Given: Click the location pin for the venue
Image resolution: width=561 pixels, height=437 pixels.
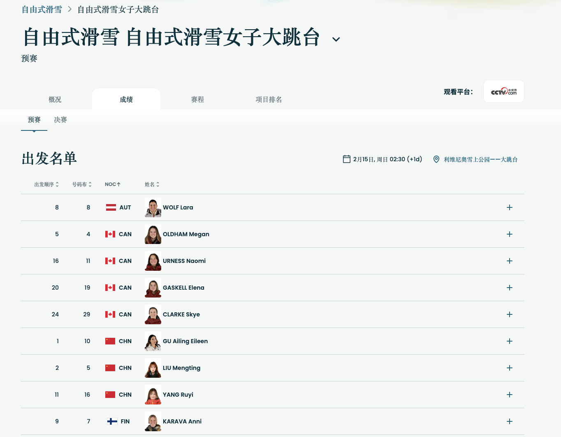Looking at the screenshot, I should pos(436,159).
